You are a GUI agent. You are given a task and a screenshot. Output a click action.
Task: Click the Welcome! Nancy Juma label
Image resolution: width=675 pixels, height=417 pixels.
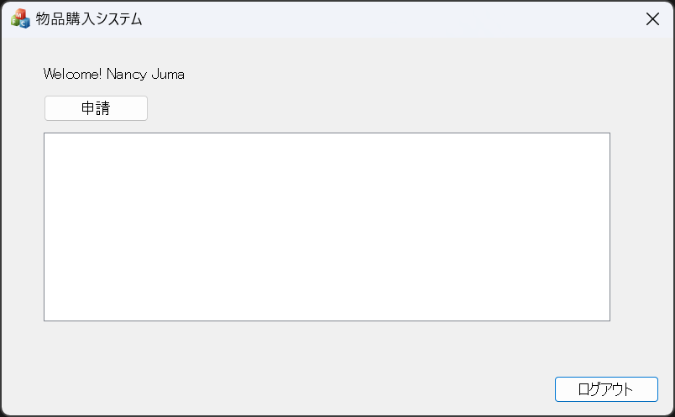tap(114, 75)
